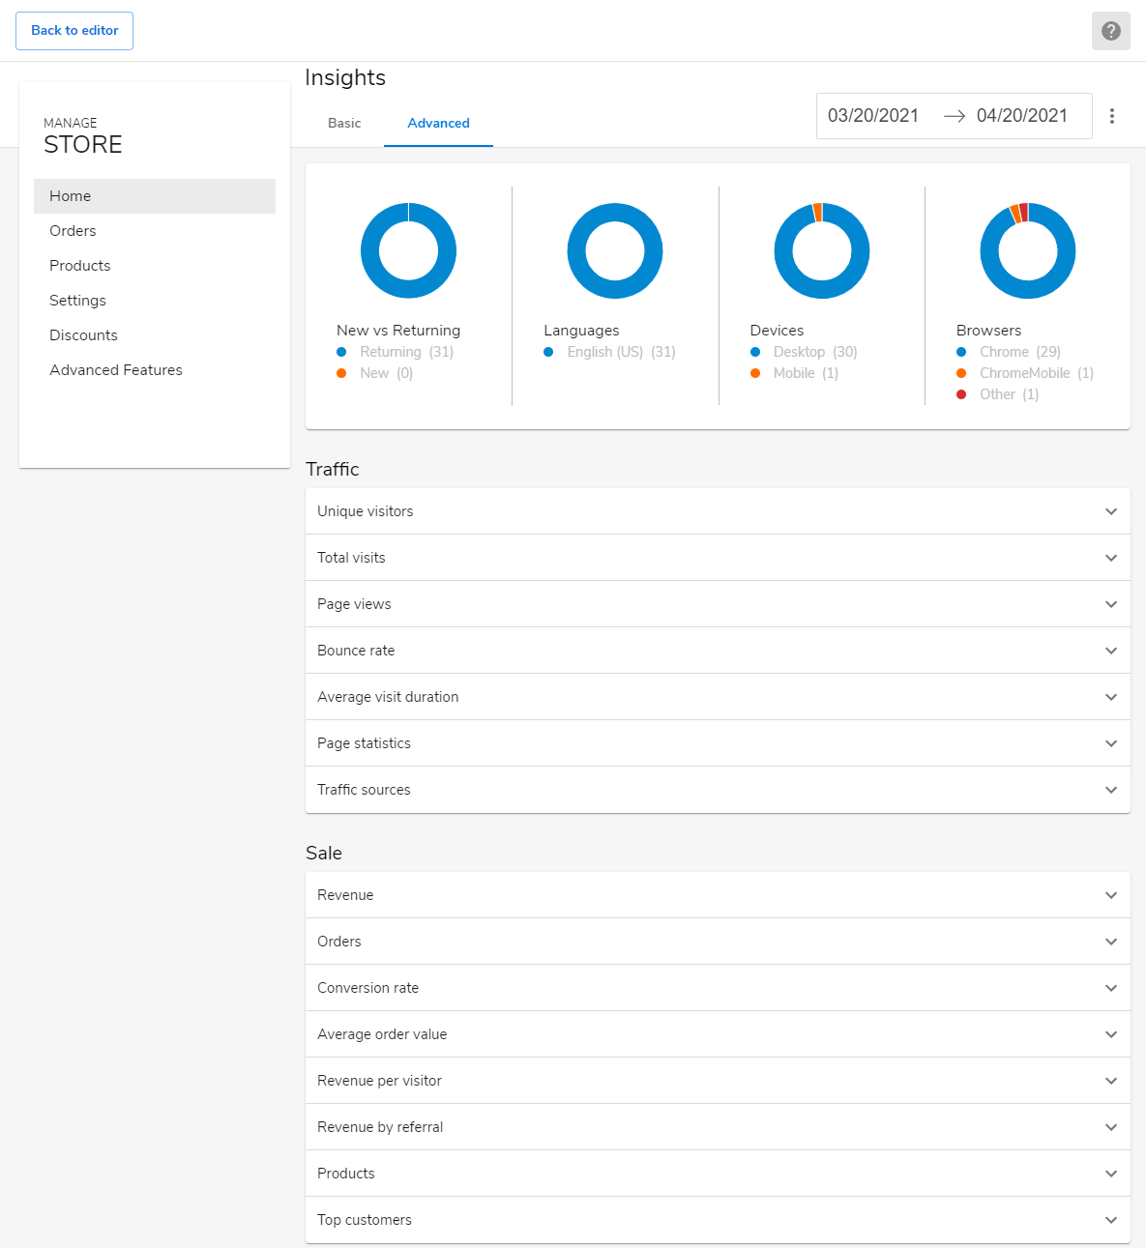
Task: Click the help question mark icon
Action: (x=1110, y=31)
